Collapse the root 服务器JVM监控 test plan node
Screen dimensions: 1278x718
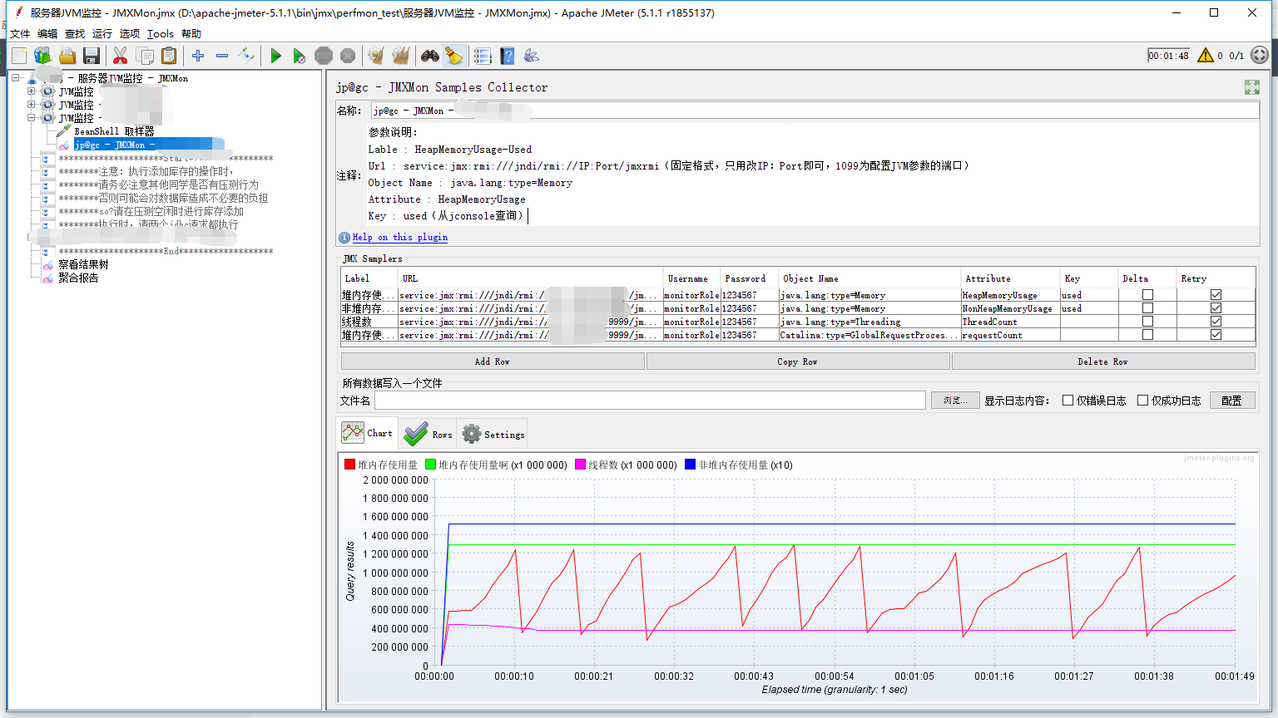[15, 78]
